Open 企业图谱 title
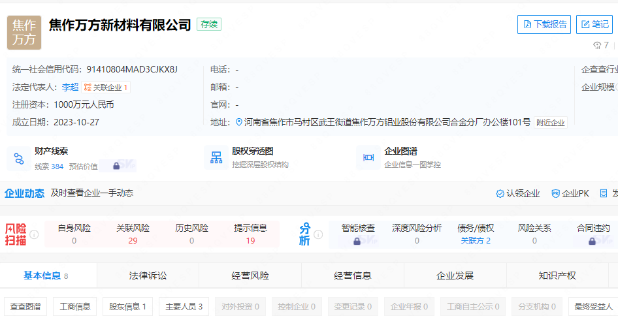618x316 pixels. [400, 151]
